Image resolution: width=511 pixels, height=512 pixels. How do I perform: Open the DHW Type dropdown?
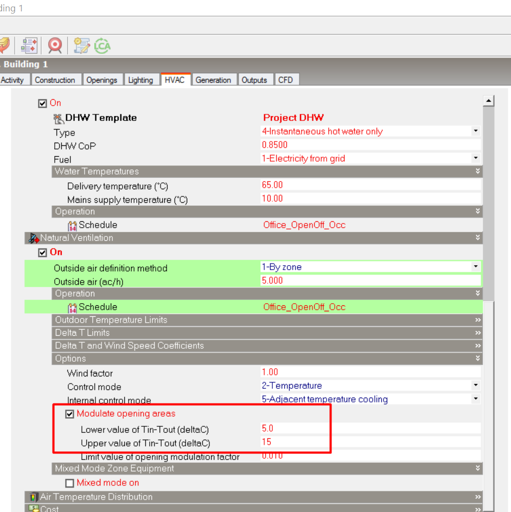(x=476, y=131)
